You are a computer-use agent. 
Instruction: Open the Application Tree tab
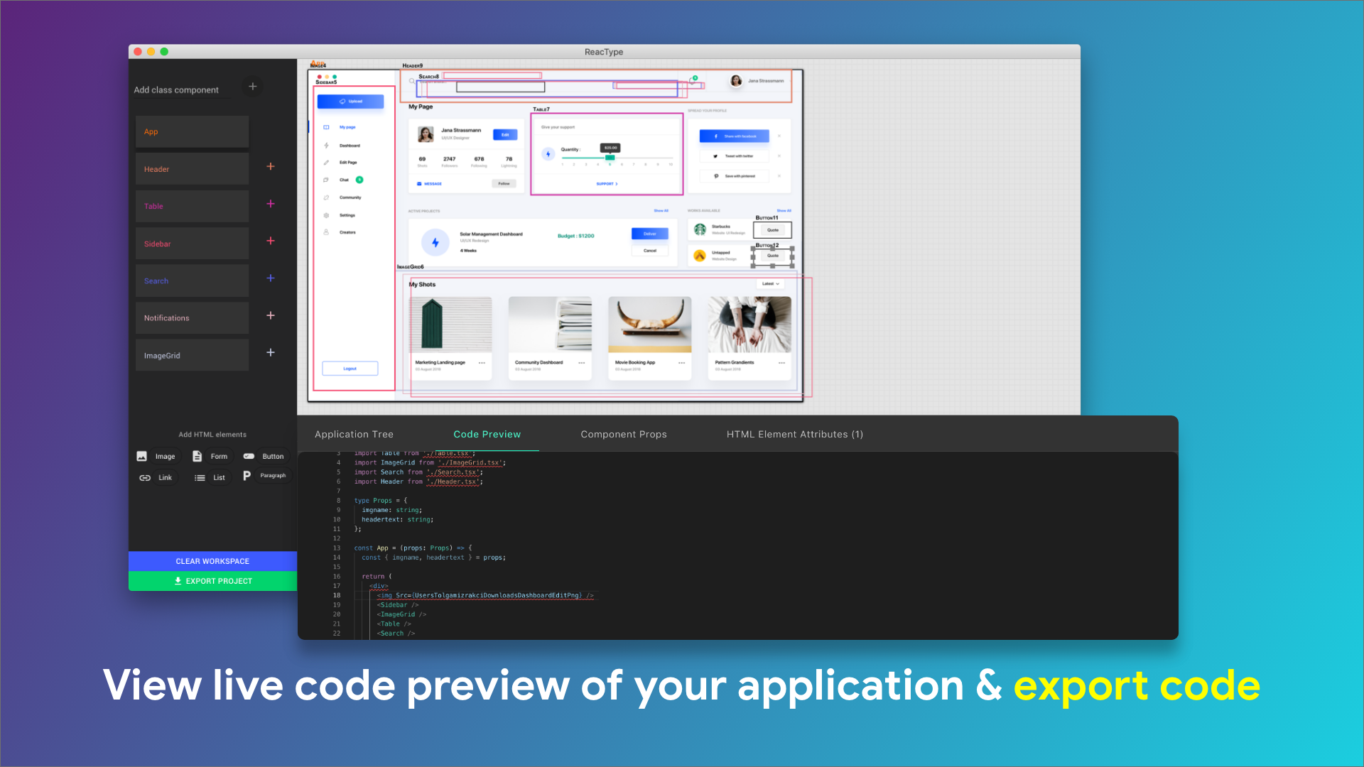[354, 434]
